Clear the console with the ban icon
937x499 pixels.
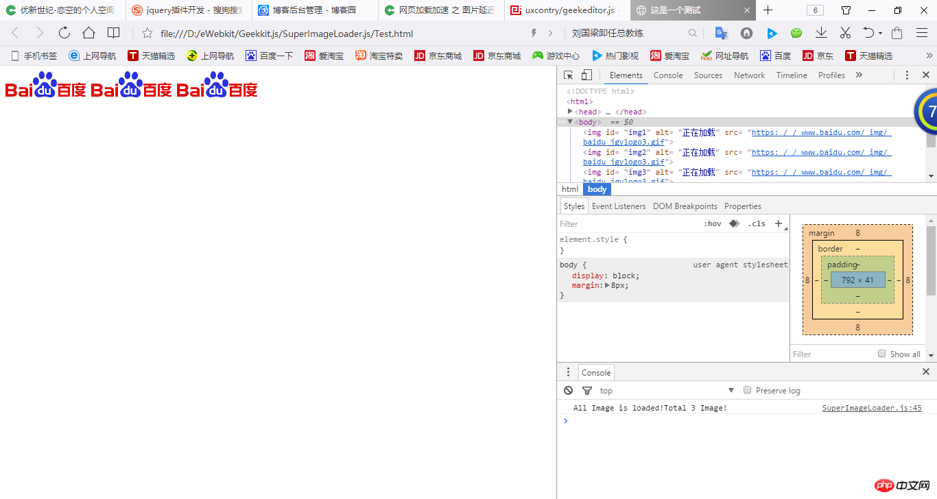coord(568,391)
